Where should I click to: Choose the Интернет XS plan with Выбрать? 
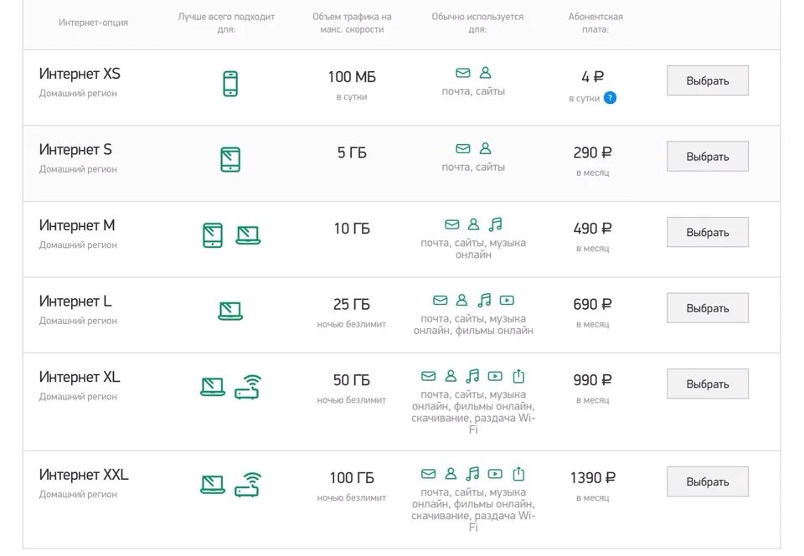(x=708, y=80)
